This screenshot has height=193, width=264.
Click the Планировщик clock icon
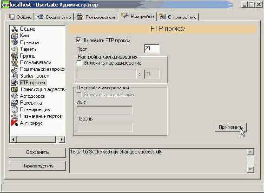(14, 109)
